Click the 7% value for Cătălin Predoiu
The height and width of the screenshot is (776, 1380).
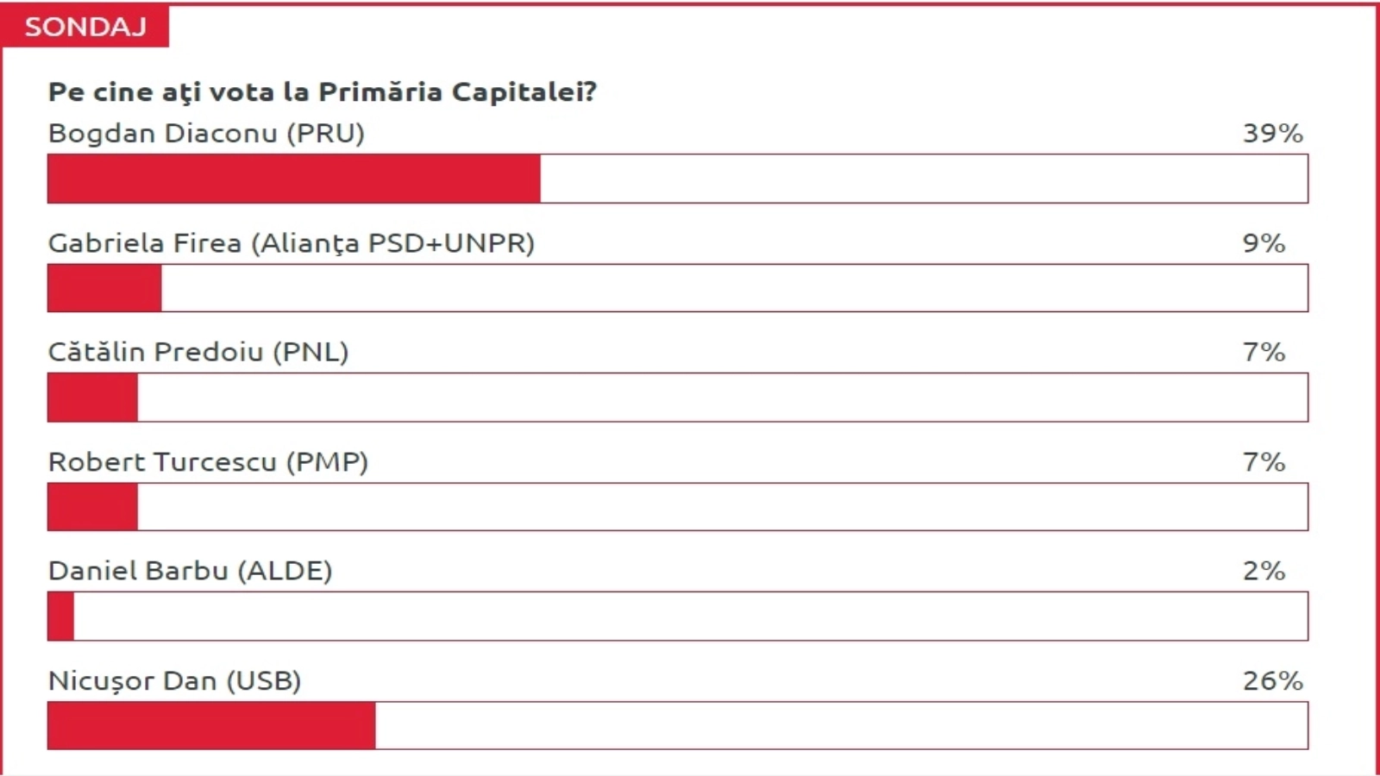[1264, 352]
